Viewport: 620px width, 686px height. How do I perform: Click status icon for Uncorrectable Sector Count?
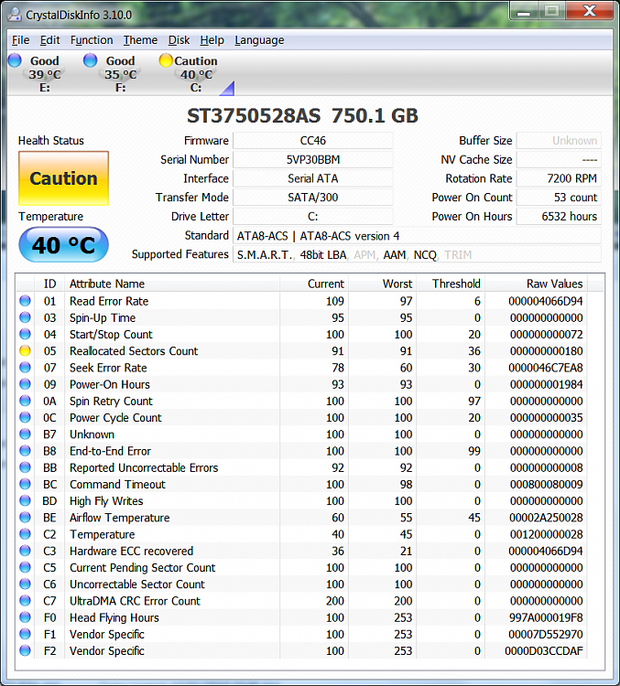pos(25,584)
